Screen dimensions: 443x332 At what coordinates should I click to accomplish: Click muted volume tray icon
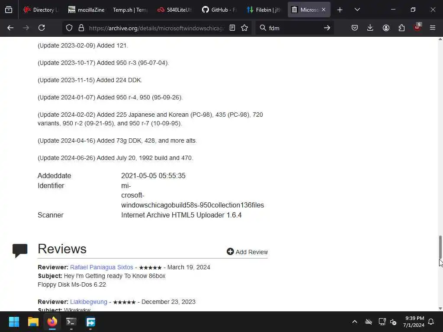point(393,322)
